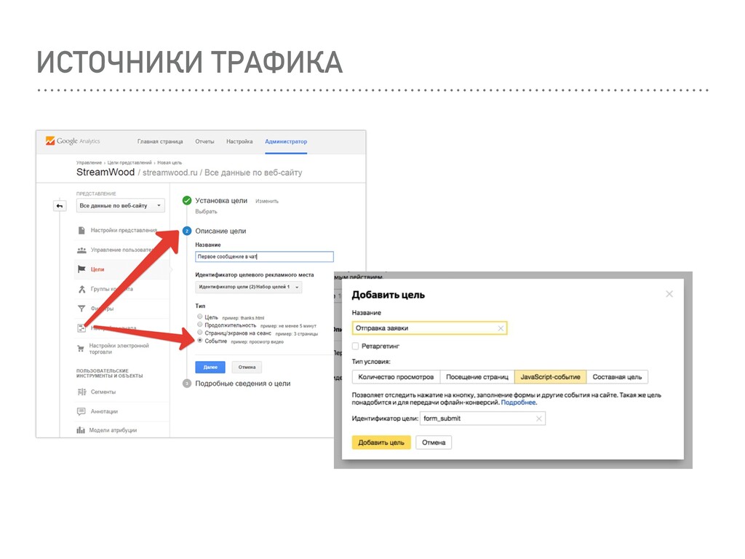Click the user management people icon
Image resolution: width=745 pixels, height=559 pixels.
pos(81,250)
